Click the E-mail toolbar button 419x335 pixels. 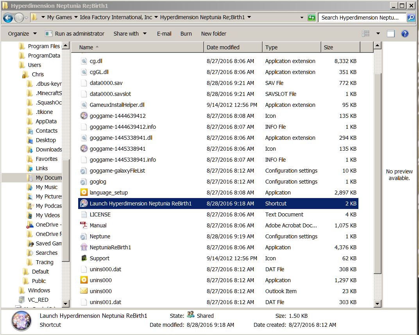[164, 34]
